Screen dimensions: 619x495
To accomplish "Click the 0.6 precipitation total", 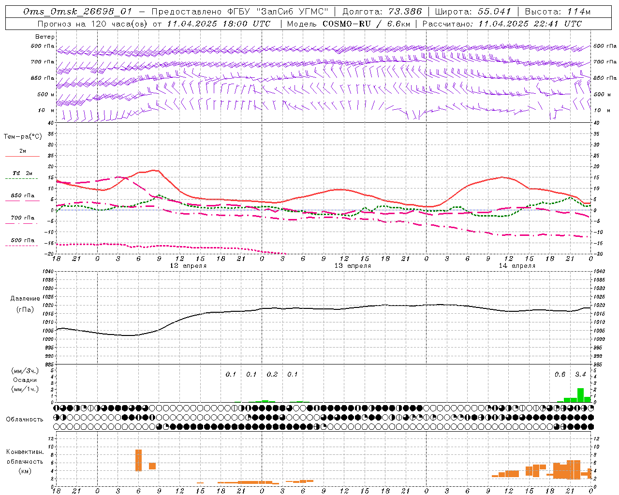I will tap(560, 375).
